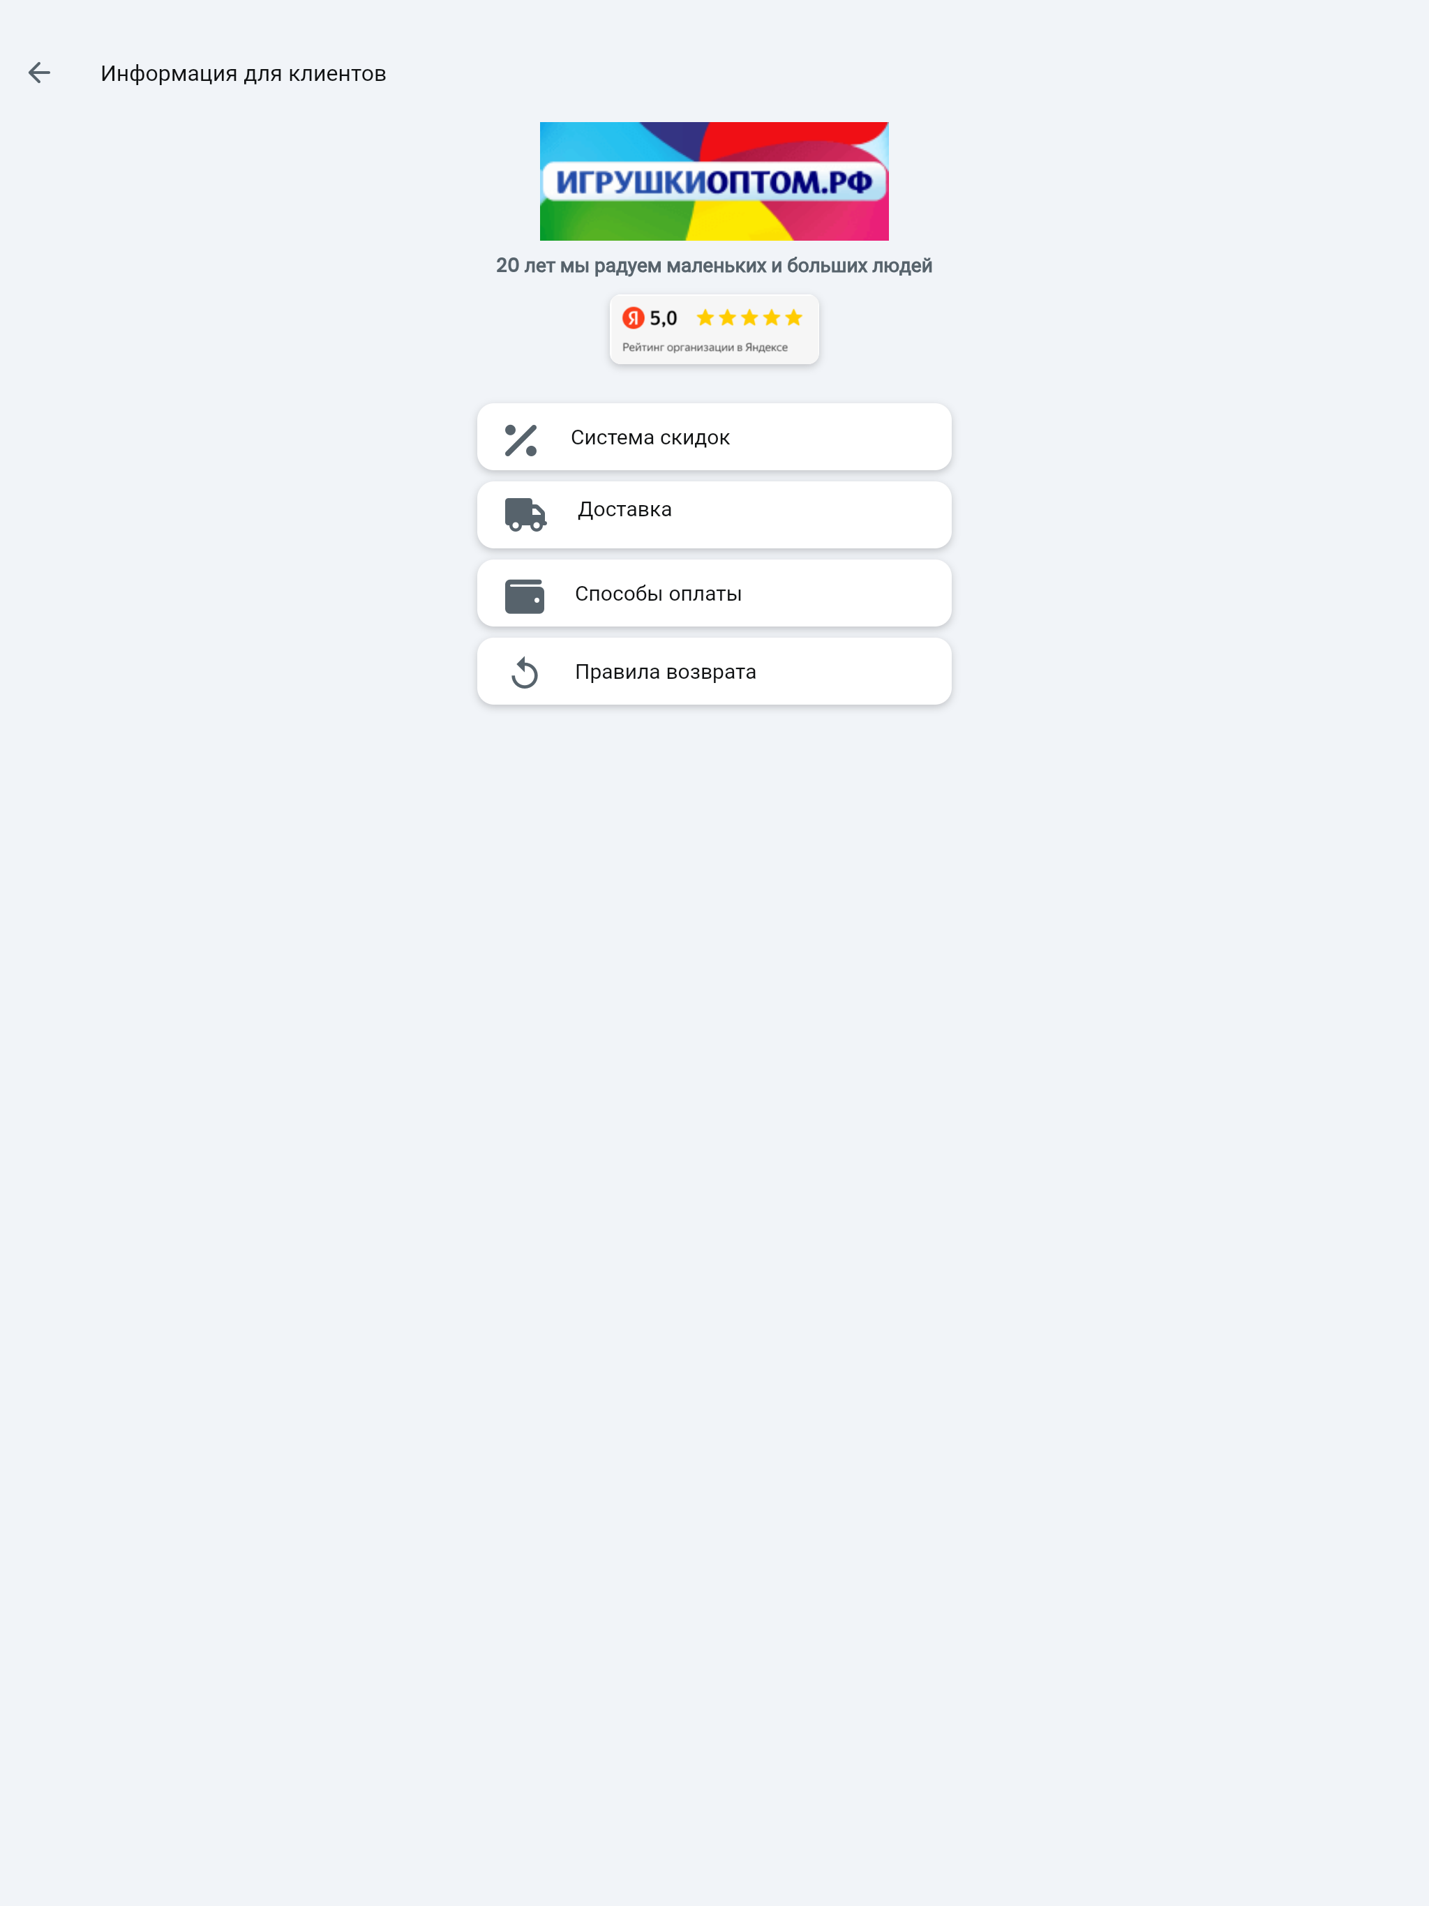The height and width of the screenshot is (1906, 1429).
Task: Click the last gold rating star
Action: click(794, 318)
